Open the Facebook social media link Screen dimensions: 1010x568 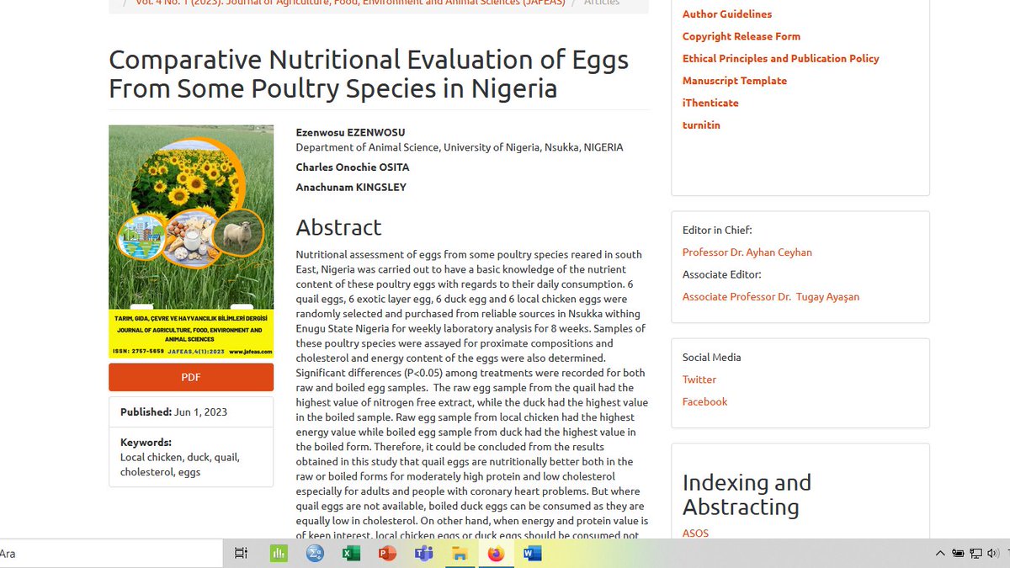705,401
